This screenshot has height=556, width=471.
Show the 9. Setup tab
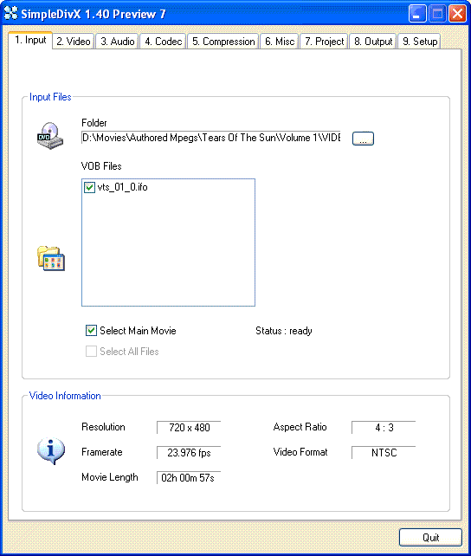pos(420,42)
